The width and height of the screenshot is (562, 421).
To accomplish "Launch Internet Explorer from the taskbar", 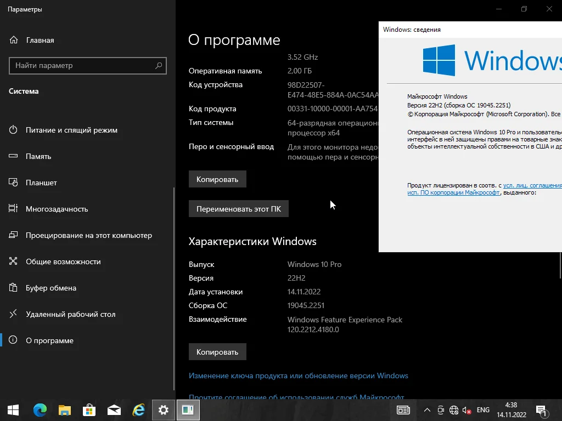I will coord(139,410).
